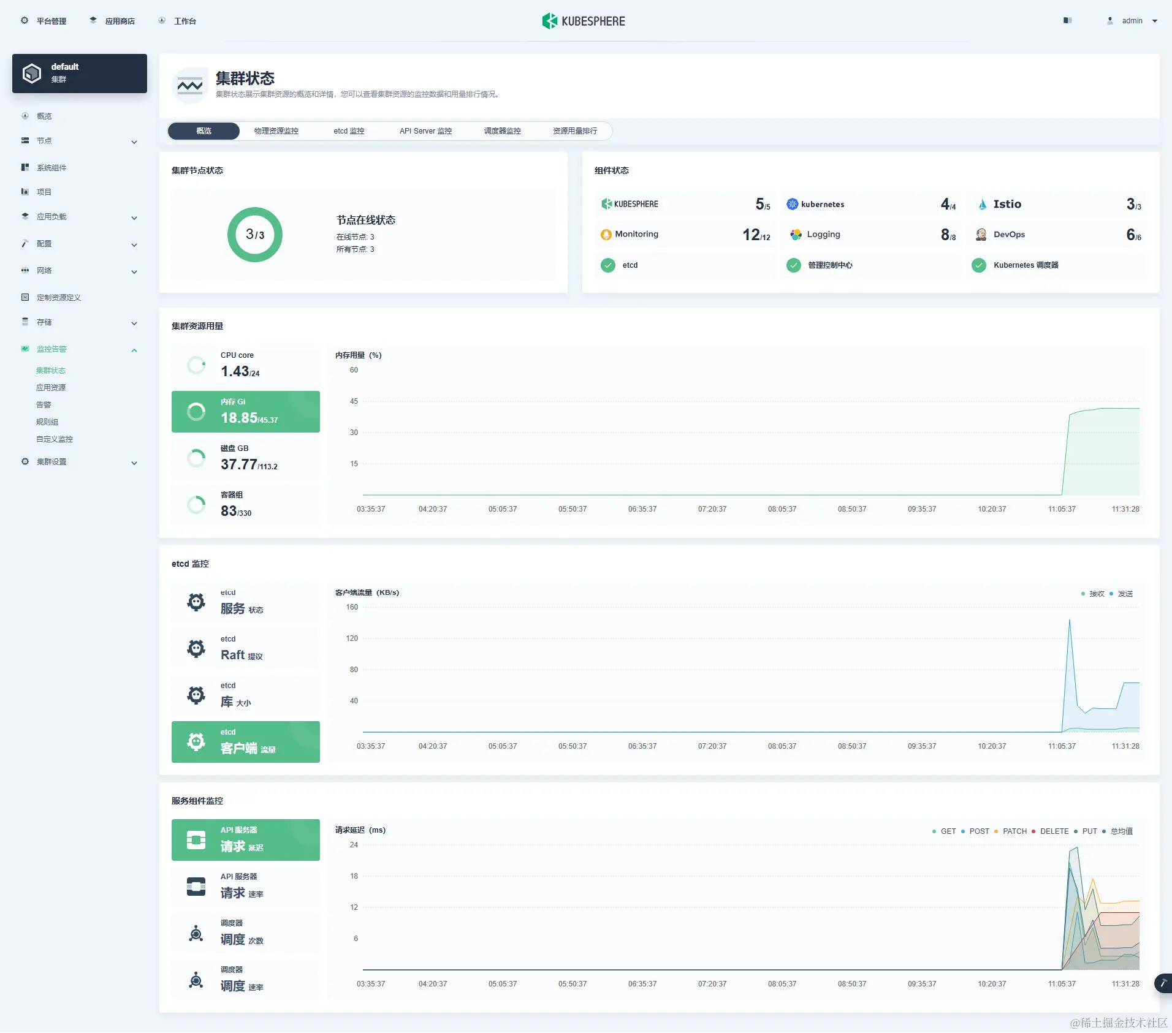Click the etcd 客户端流量 gear icon
Viewport: 1172px width, 1033px height.
[196, 741]
